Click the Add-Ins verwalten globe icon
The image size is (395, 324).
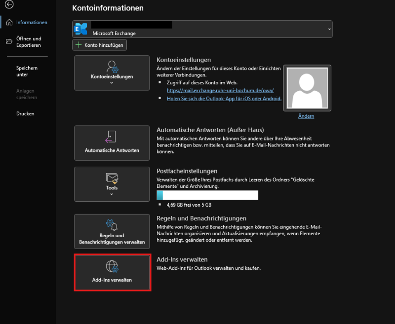click(112, 267)
